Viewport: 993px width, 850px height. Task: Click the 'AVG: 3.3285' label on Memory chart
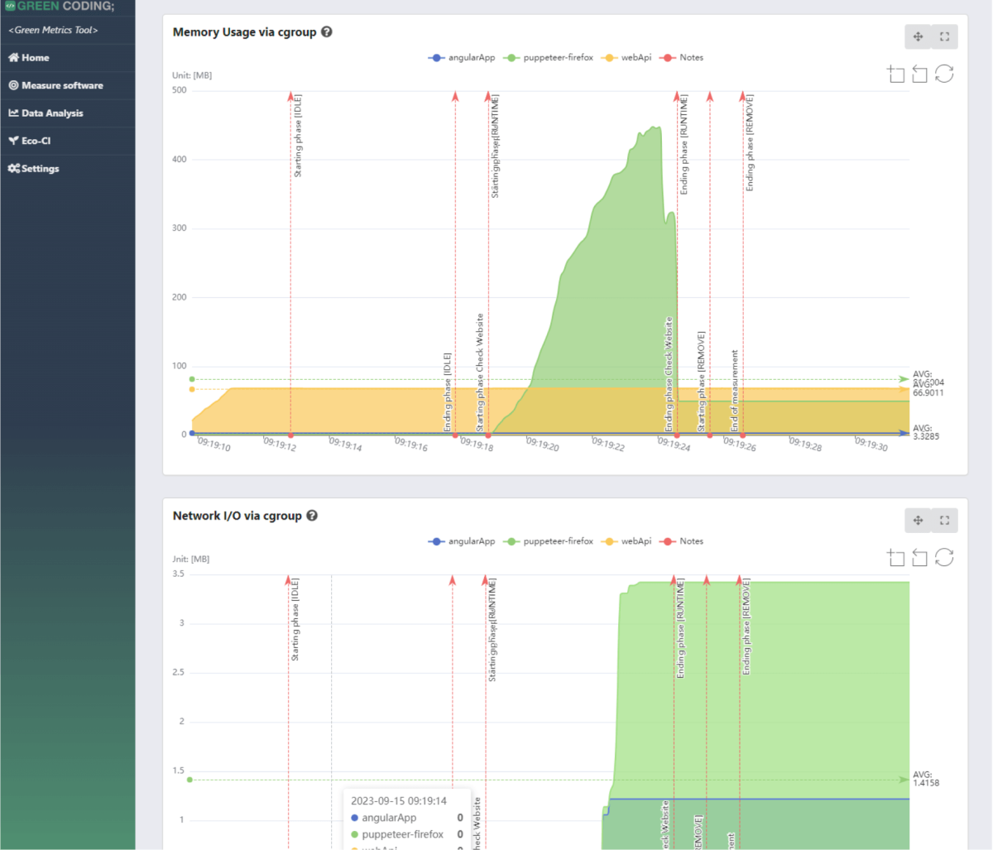926,433
